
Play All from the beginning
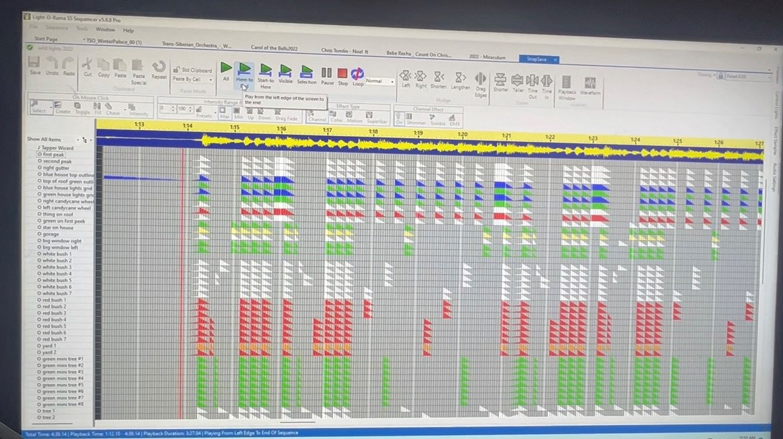point(226,71)
